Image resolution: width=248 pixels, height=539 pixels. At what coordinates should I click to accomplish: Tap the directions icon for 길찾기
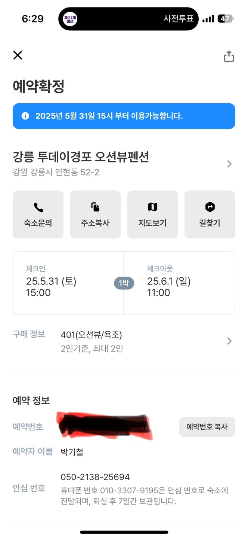coord(210,207)
